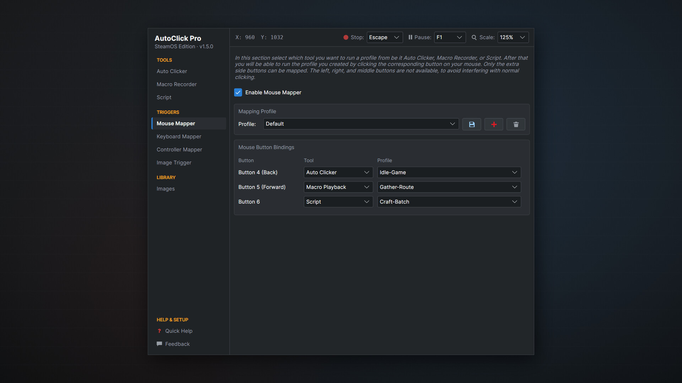
Task: Switch to Controller Mapper
Action: (189, 150)
